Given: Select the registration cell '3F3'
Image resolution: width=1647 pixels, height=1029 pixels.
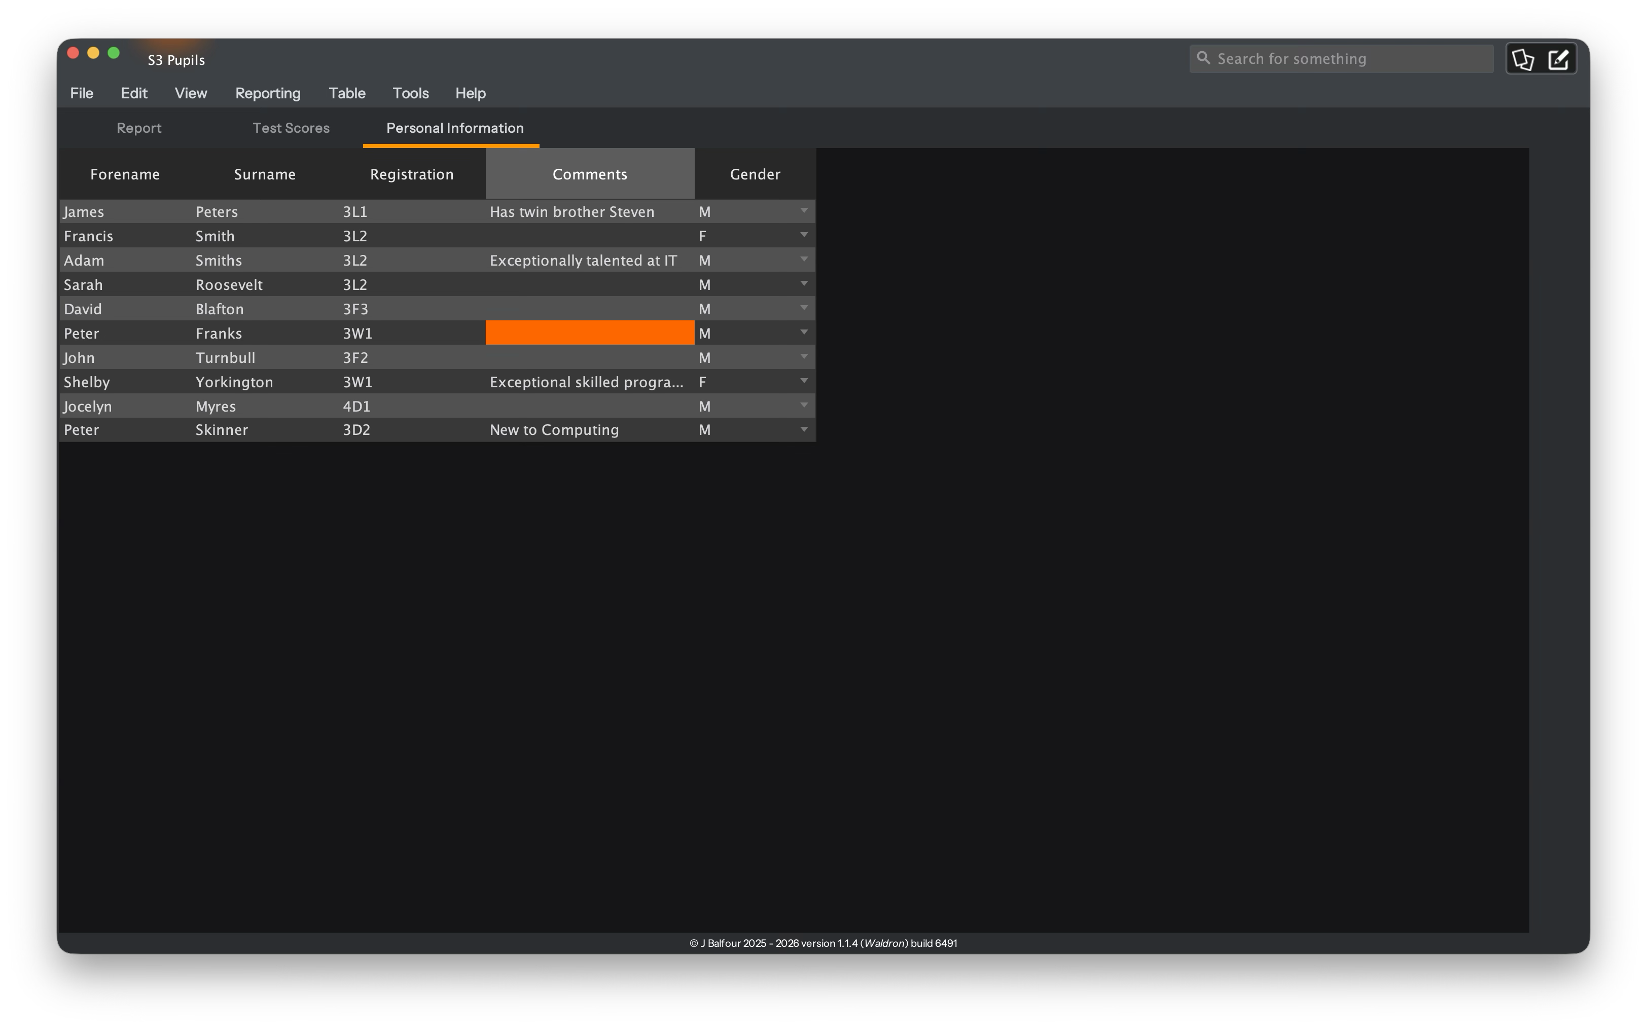Looking at the screenshot, I should tap(412, 309).
